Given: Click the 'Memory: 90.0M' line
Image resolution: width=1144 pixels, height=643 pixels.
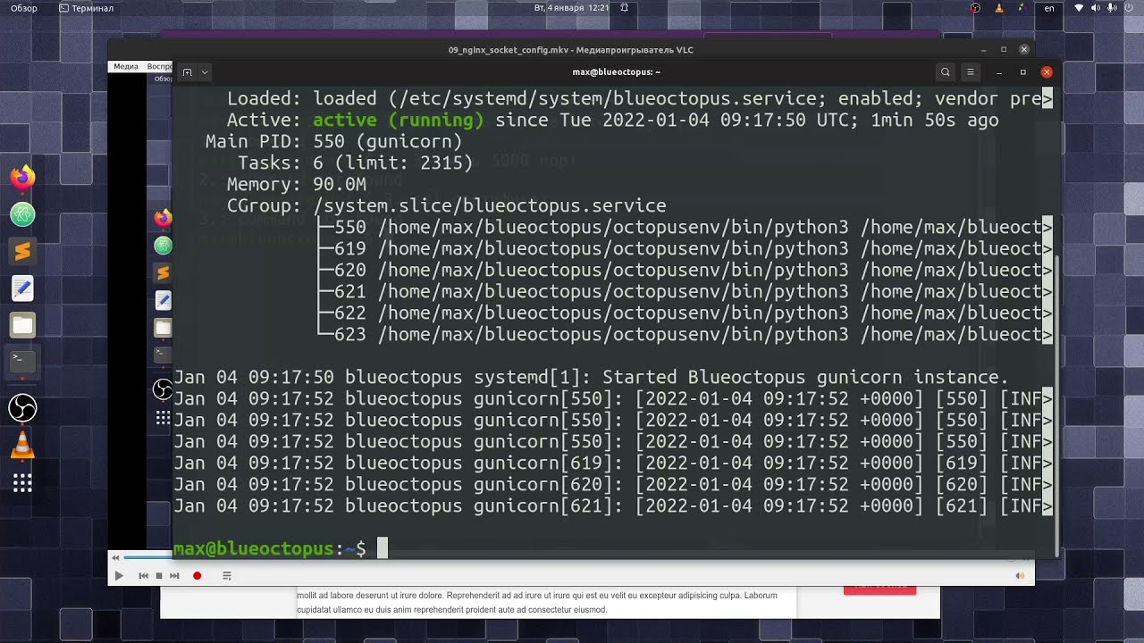Looking at the screenshot, I should [296, 184].
